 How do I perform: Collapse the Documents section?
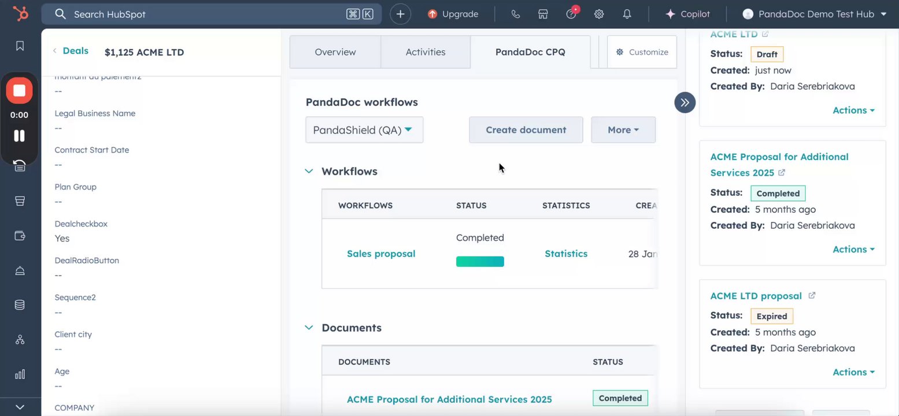309,328
